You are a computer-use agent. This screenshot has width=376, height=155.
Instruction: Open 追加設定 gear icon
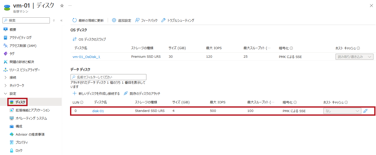[114, 20]
